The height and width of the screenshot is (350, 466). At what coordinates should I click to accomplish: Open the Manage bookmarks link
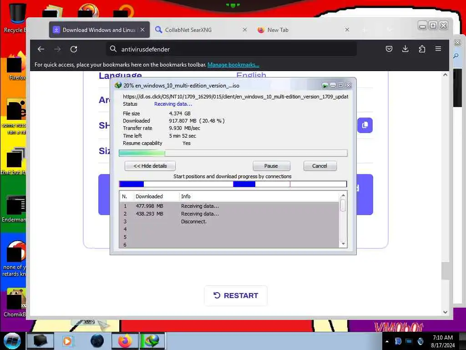click(233, 65)
